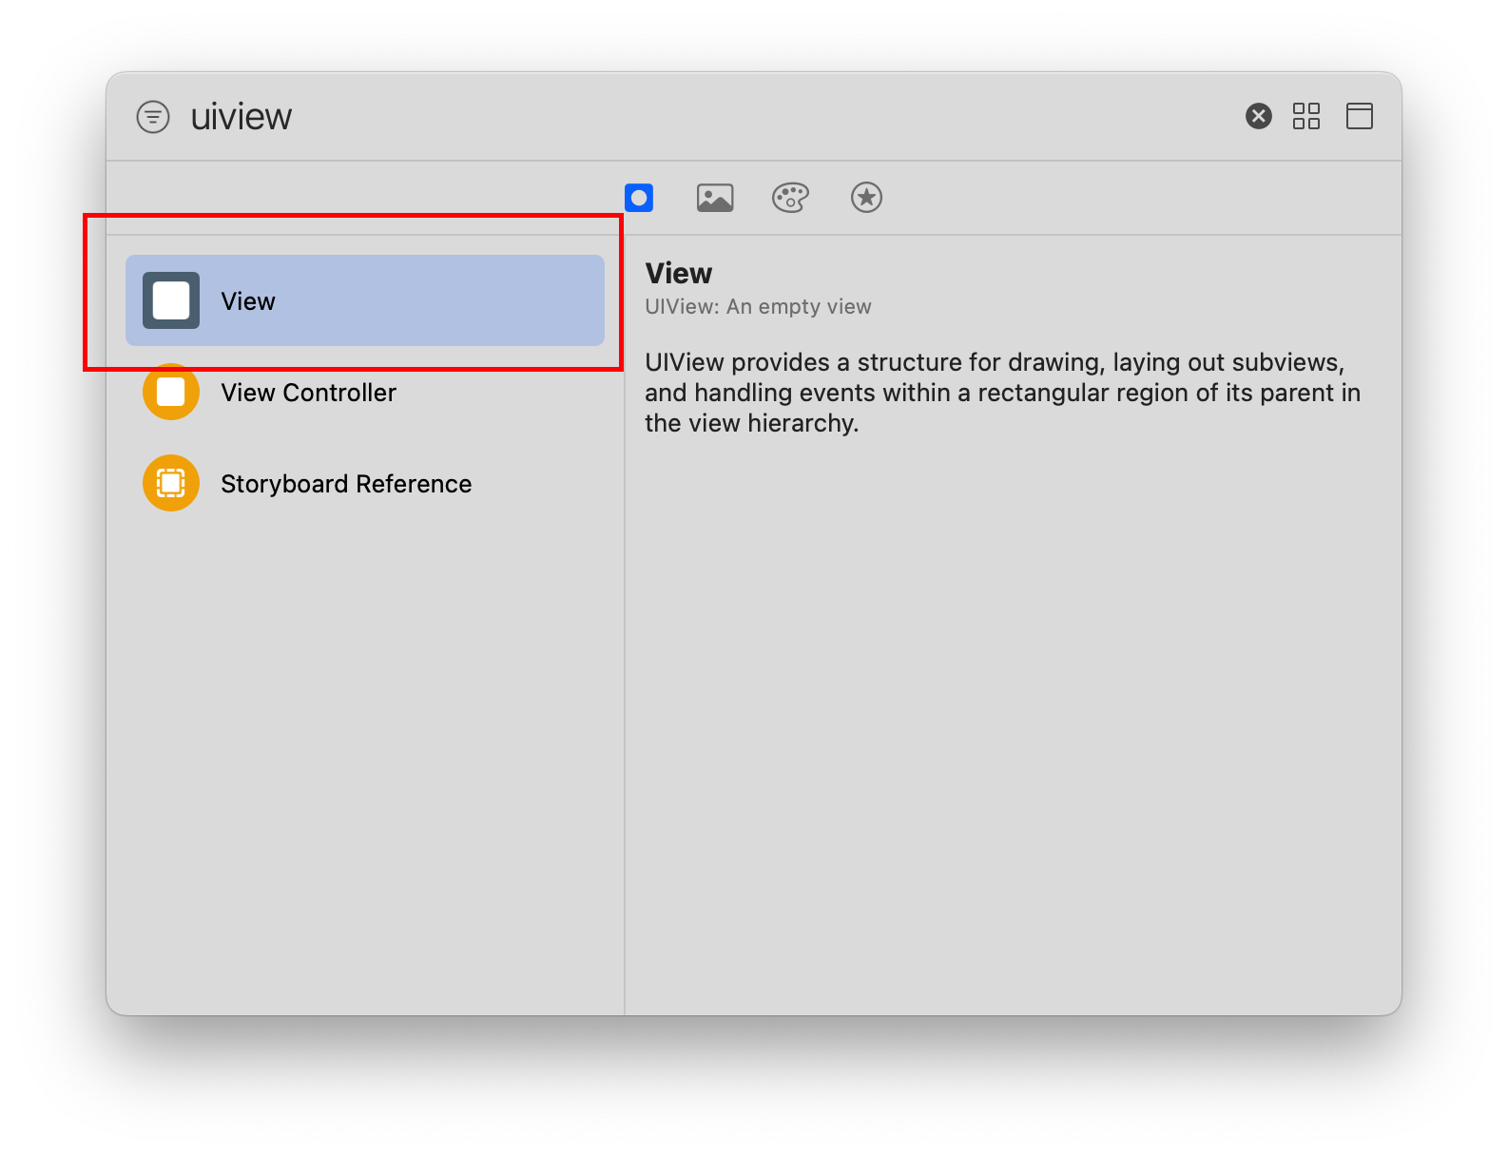This screenshot has width=1508, height=1156.
Task: Click the dark square View icon
Action: click(171, 300)
